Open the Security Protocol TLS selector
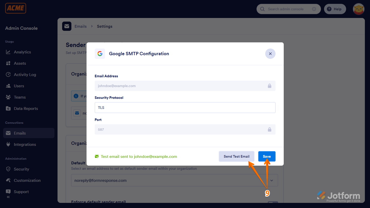 [x=185, y=107]
